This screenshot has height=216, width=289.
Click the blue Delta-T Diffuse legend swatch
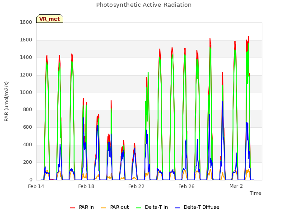pos(177,208)
